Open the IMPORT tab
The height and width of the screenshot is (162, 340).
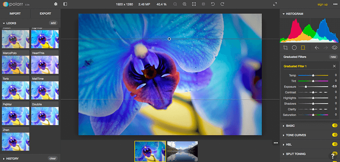click(15, 14)
